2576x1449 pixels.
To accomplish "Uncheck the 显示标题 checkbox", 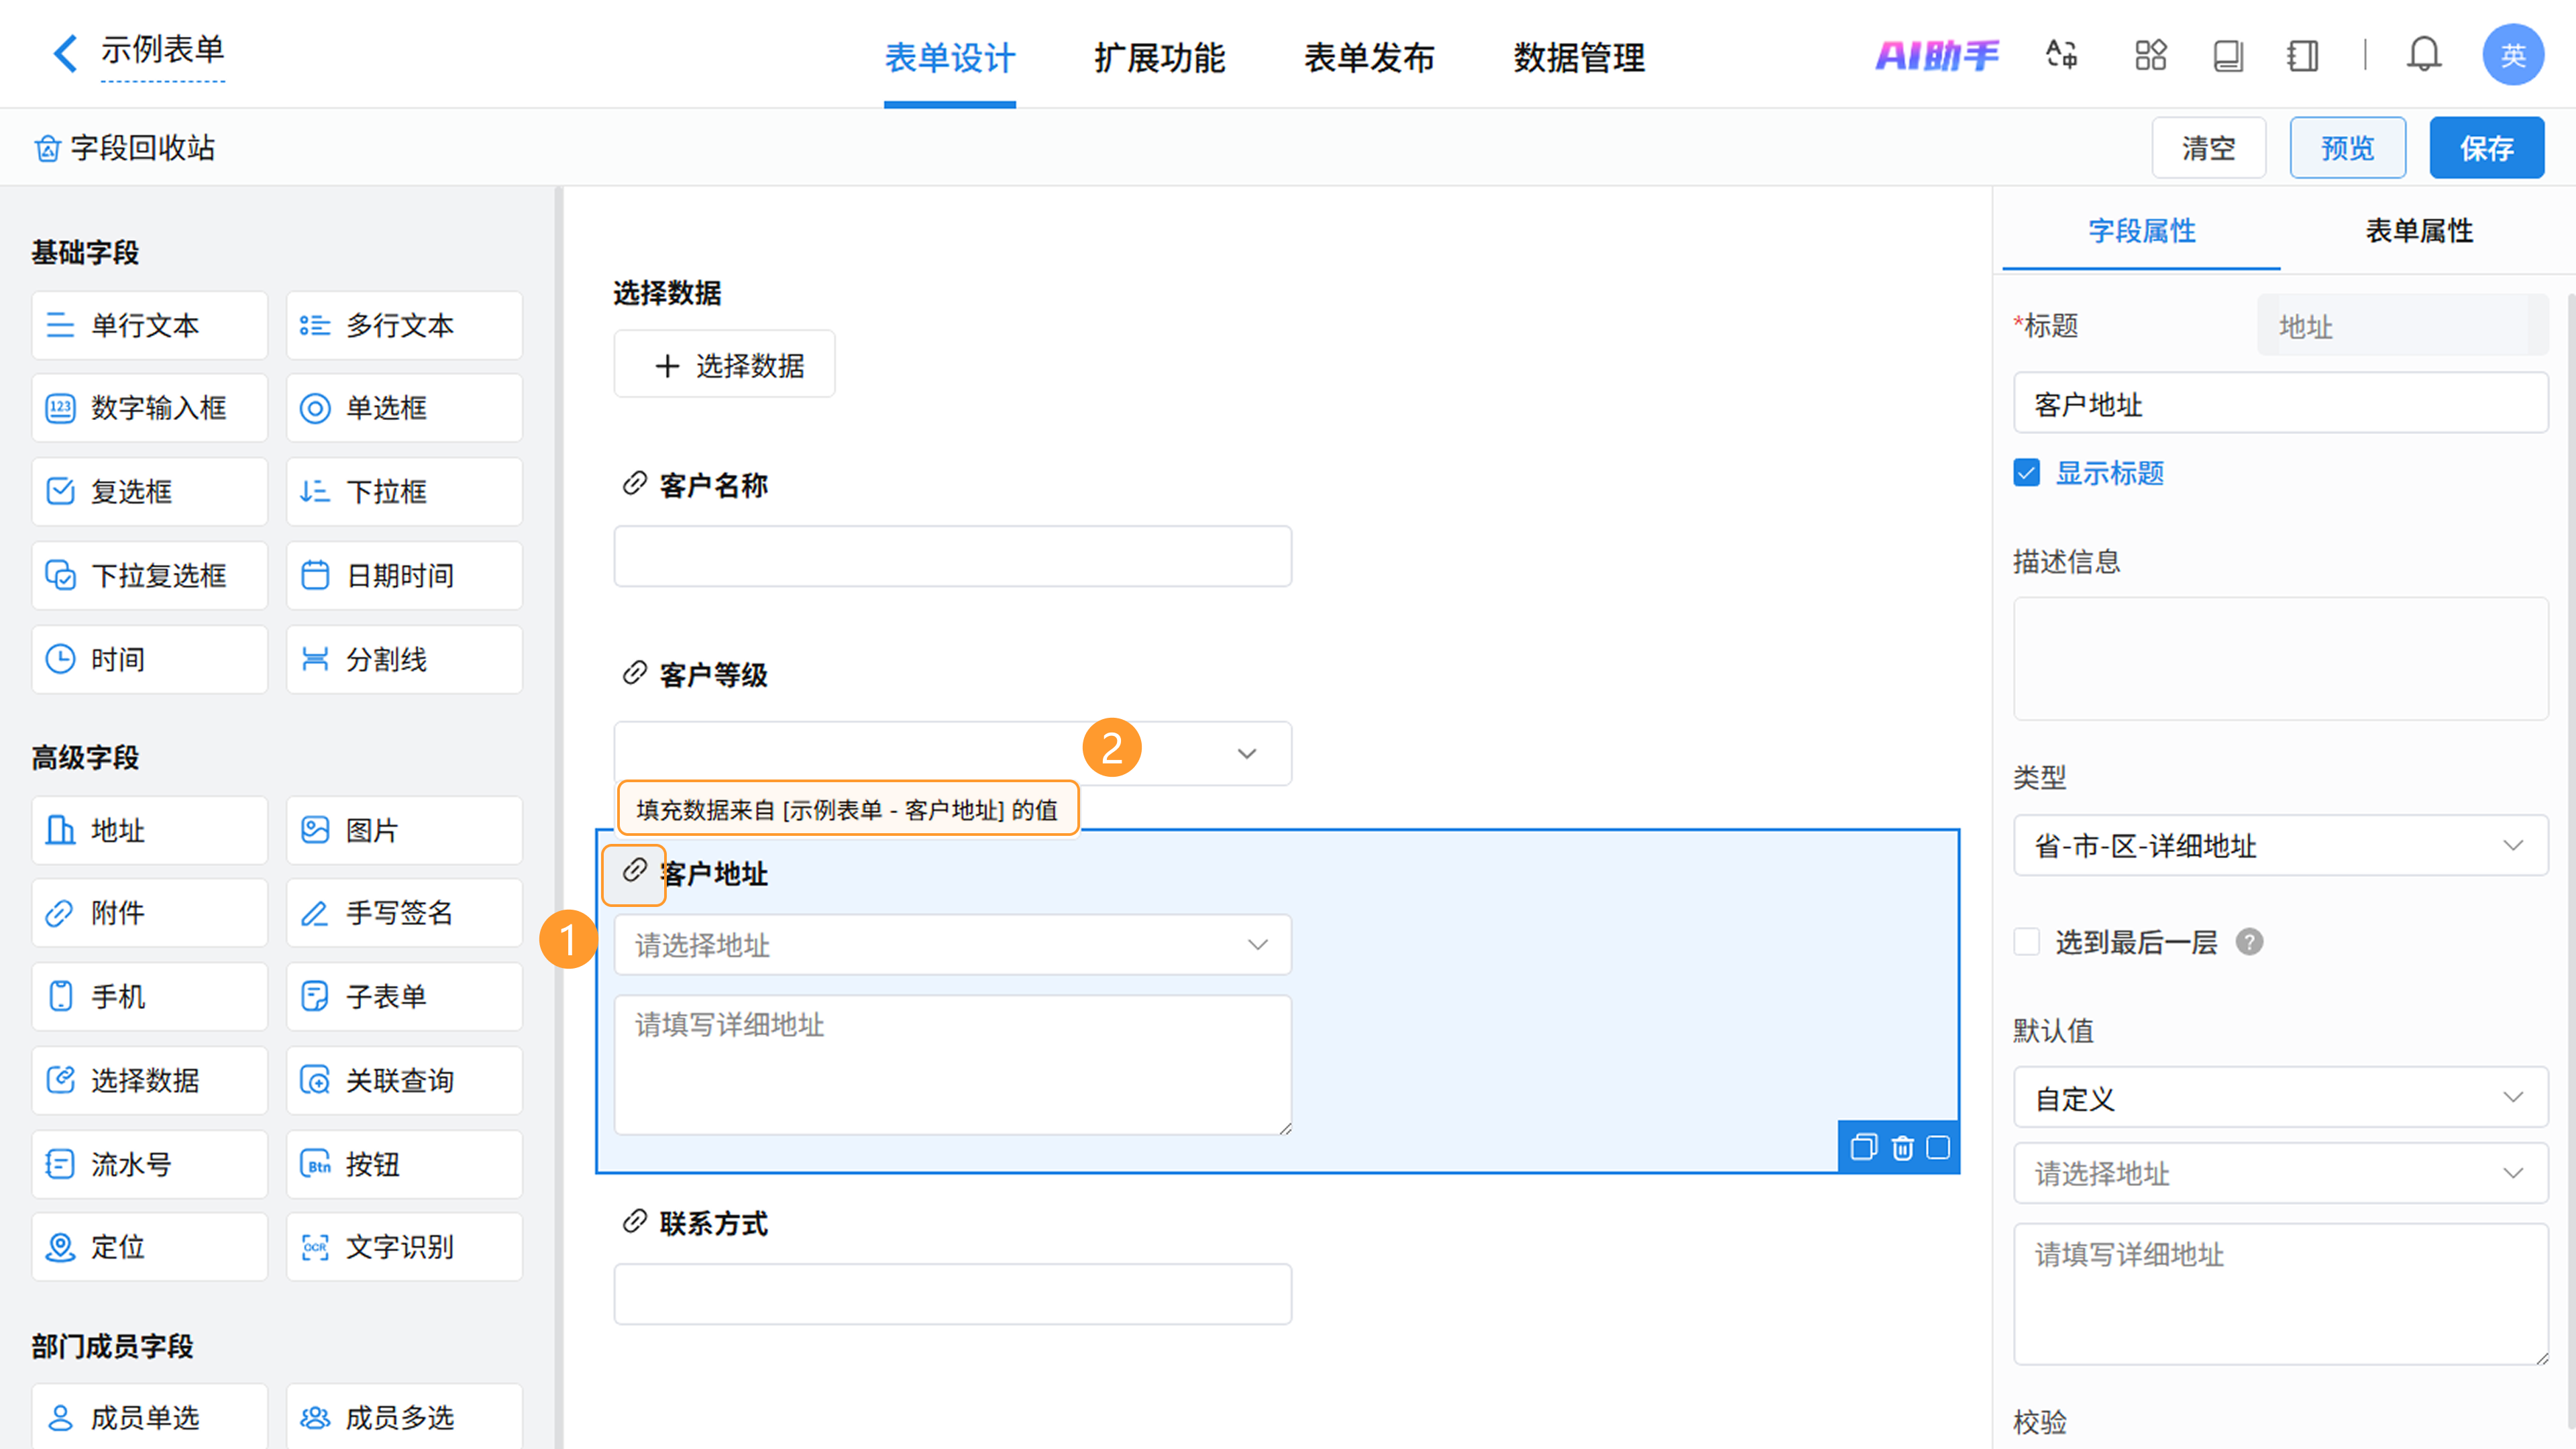I will tap(2027, 473).
